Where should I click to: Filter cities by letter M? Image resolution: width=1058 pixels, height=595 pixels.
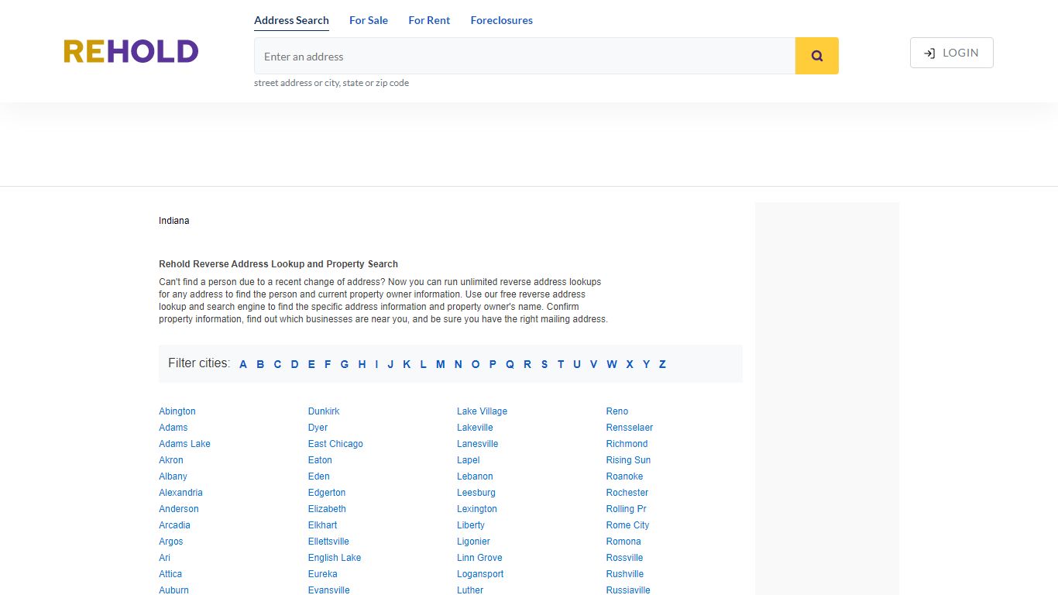(440, 364)
